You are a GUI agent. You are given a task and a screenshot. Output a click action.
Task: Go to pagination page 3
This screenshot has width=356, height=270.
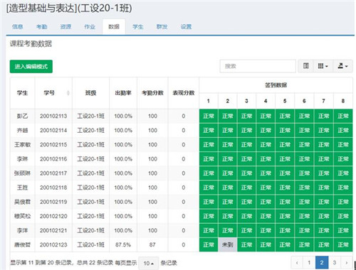pyautogui.click(x=335, y=262)
